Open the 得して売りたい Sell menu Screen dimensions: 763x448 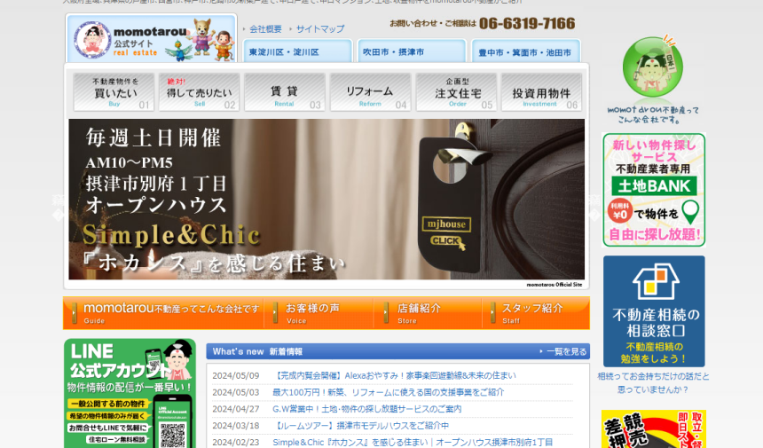199,92
